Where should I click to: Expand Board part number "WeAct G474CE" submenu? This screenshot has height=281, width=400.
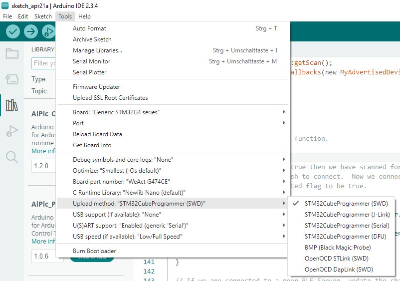coord(174,182)
